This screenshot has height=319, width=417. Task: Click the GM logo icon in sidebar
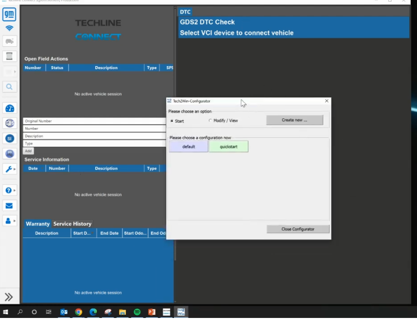[x=9, y=15]
